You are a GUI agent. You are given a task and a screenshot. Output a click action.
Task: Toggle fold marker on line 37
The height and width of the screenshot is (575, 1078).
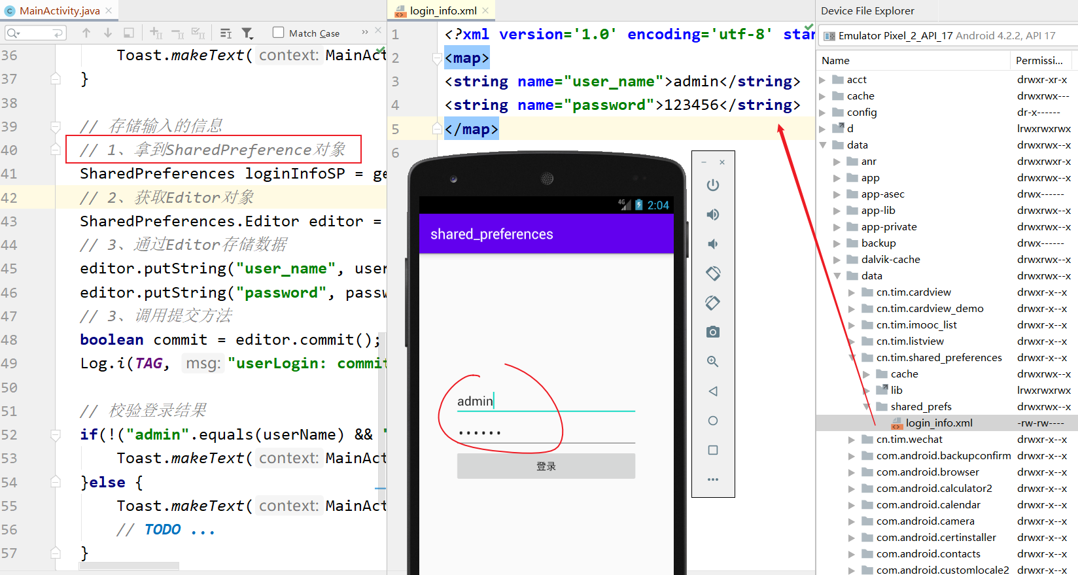coord(56,79)
